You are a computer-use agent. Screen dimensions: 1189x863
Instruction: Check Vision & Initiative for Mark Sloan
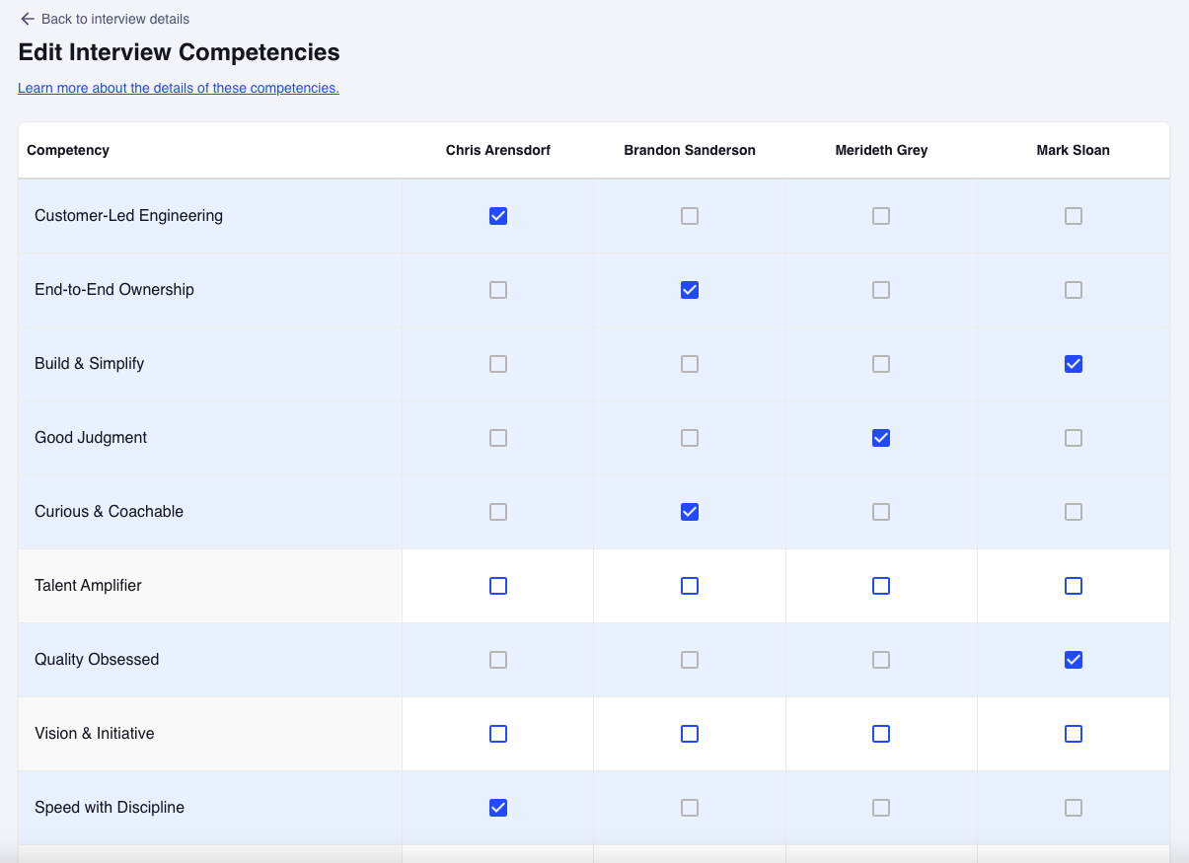click(x=1074, y=733)
